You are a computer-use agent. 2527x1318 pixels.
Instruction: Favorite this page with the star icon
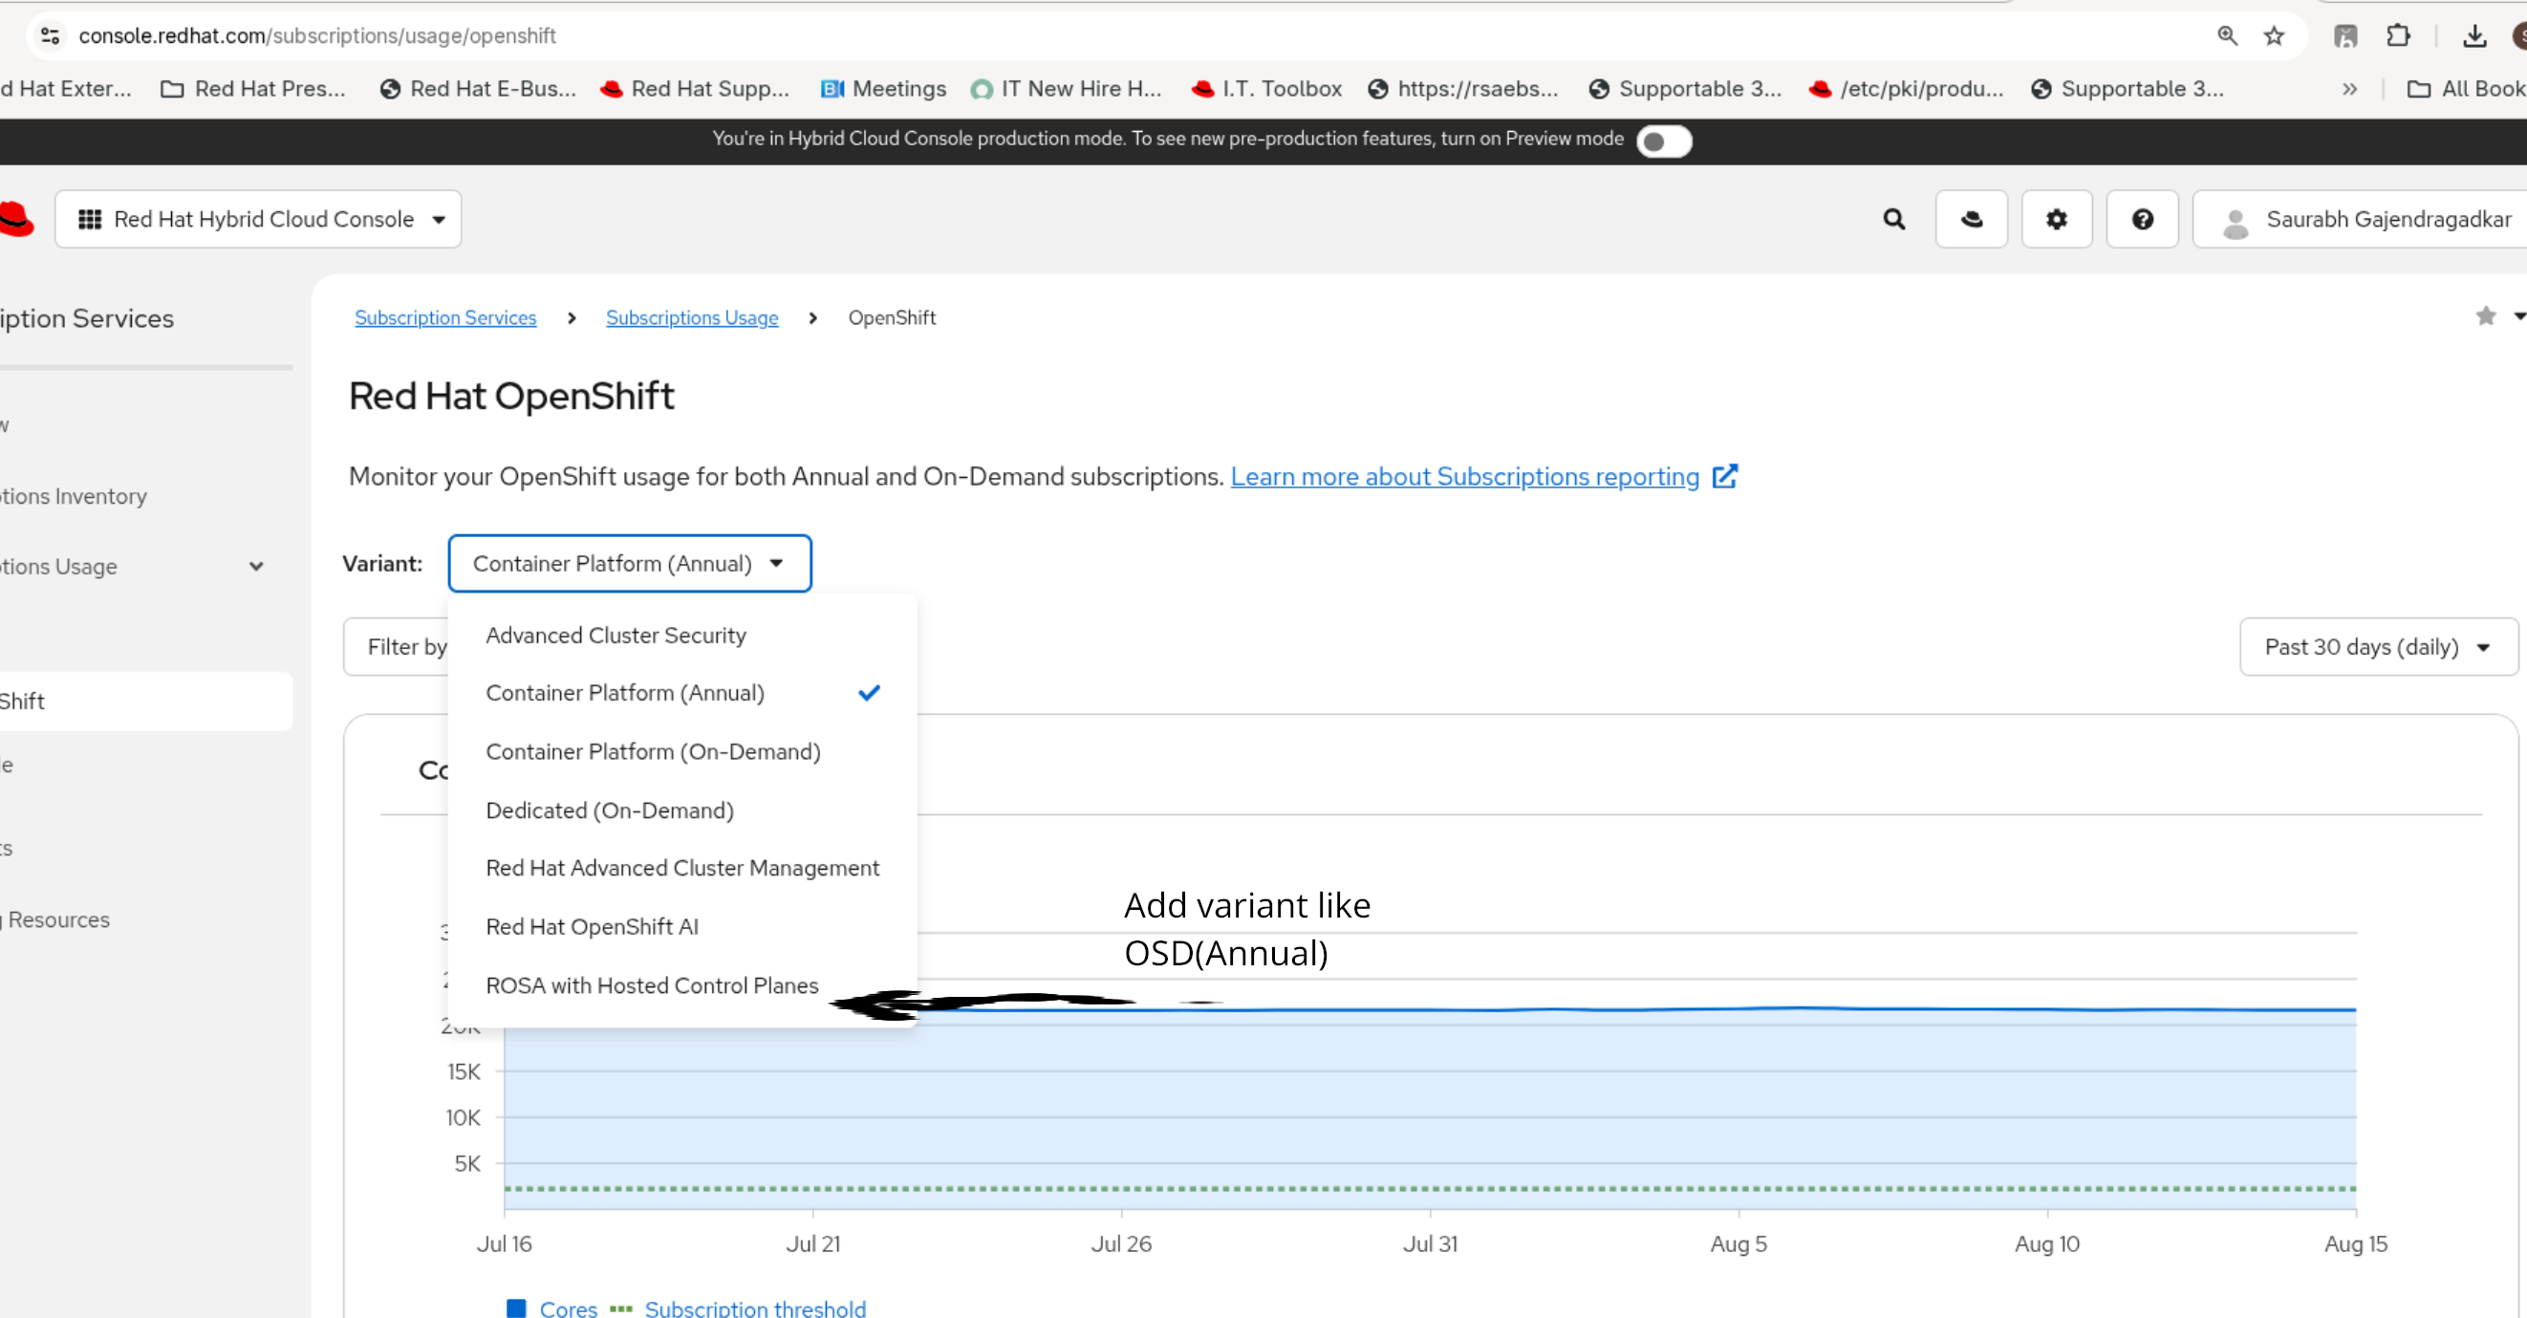tap(2485, 315)
